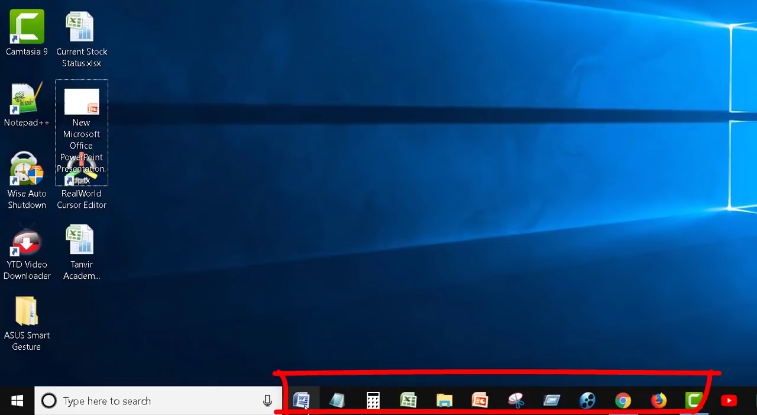Select the Tanvir Academ... Excel file
The image size is (757, 415).
pyautogui.click(x=81, y=252)
